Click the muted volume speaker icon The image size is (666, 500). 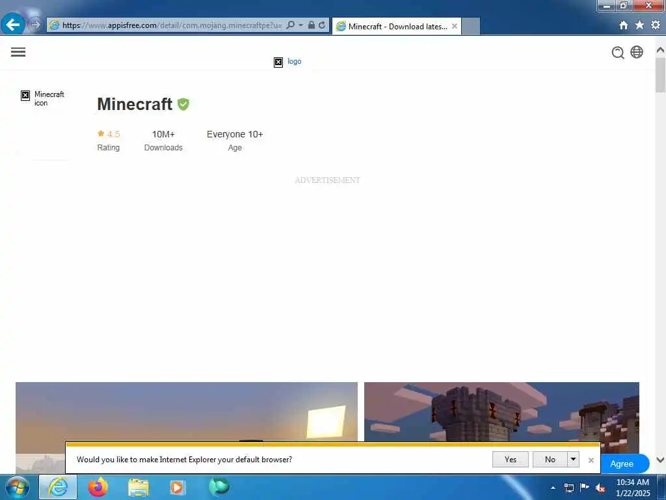[x=600, y=488]
